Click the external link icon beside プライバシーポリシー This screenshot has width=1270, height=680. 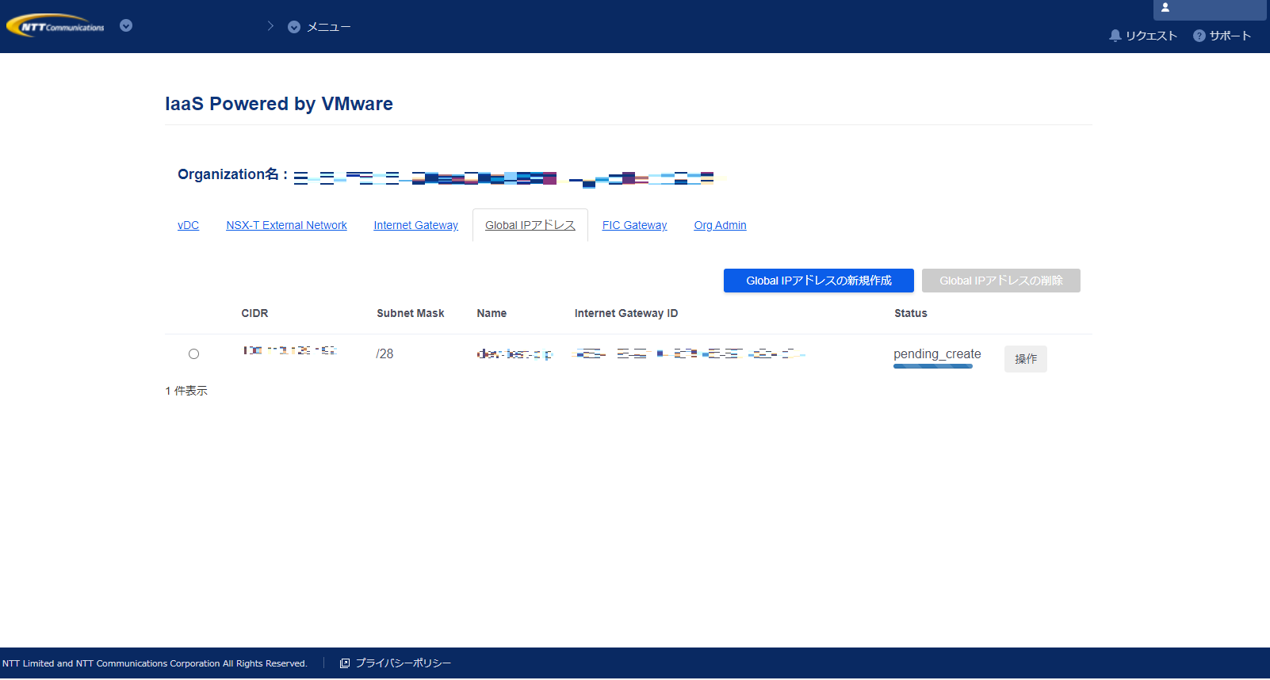[x=345, y=663]
